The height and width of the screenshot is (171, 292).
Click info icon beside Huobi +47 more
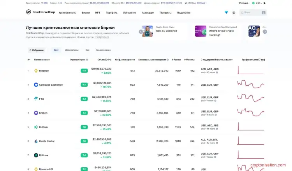click(x=217, y=143)
